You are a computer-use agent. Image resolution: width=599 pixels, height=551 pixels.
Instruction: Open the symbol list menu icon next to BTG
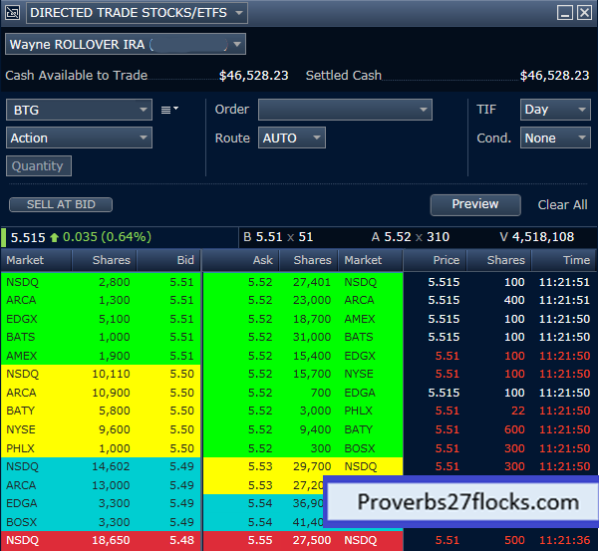(169, 110)
